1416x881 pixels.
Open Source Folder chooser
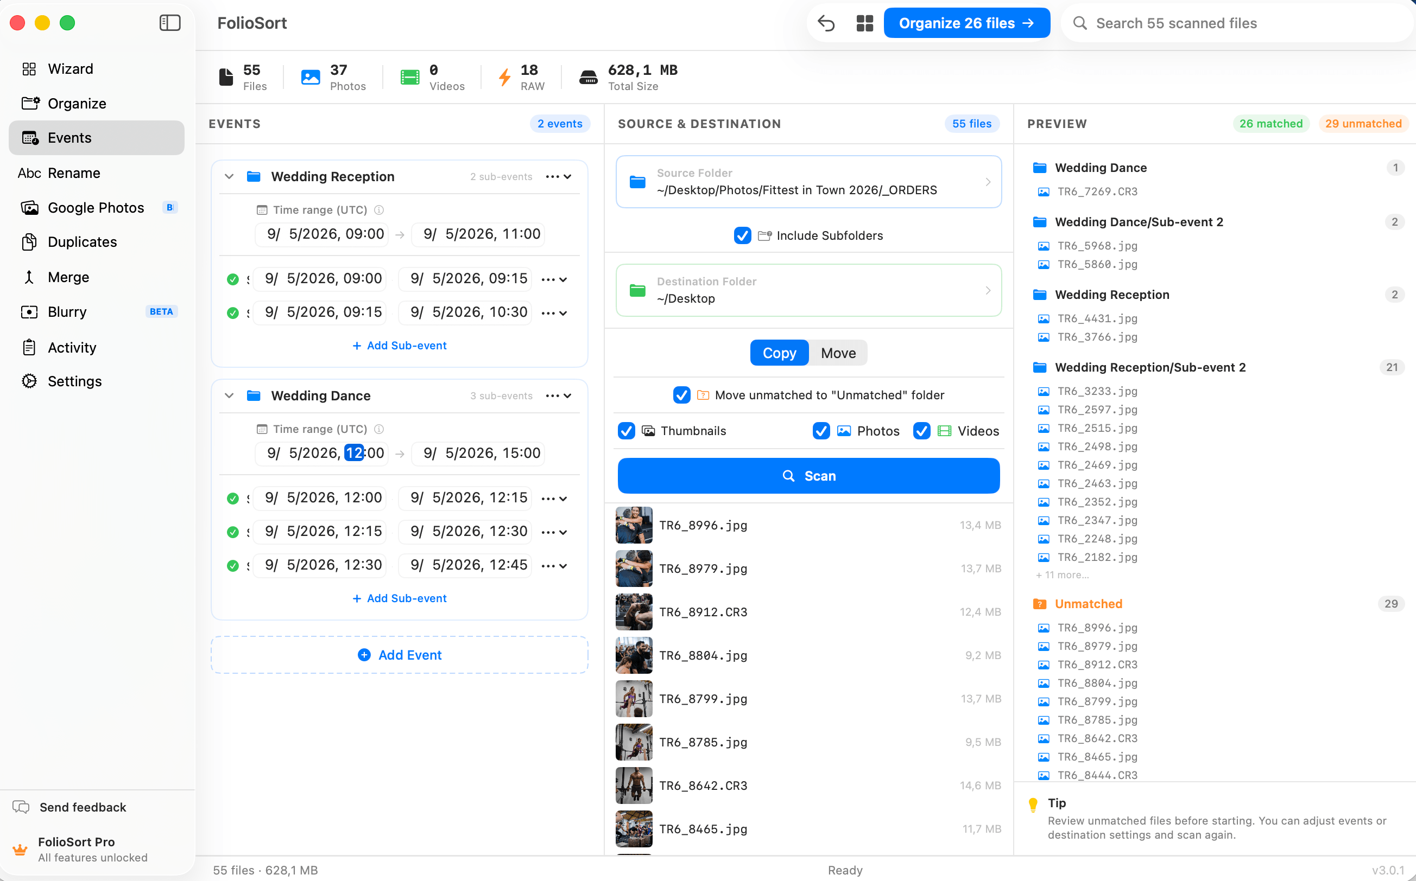coord(809,182)
